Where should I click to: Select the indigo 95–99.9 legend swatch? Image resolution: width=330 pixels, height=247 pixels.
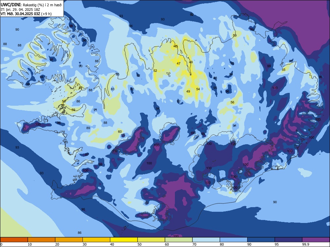tap(288, 240)
